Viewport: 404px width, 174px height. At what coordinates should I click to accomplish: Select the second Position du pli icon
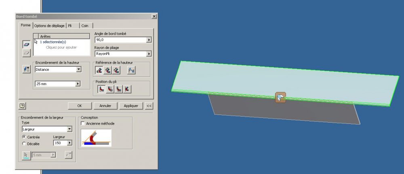[x=110, y=89]
